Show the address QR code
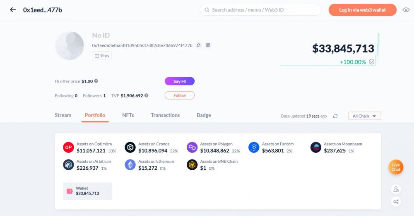The width and height of the screenshot is (414, 216). click(208, 45)
